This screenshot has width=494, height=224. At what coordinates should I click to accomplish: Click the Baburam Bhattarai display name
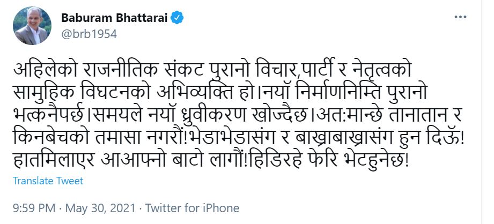click(x=114, y=18)
